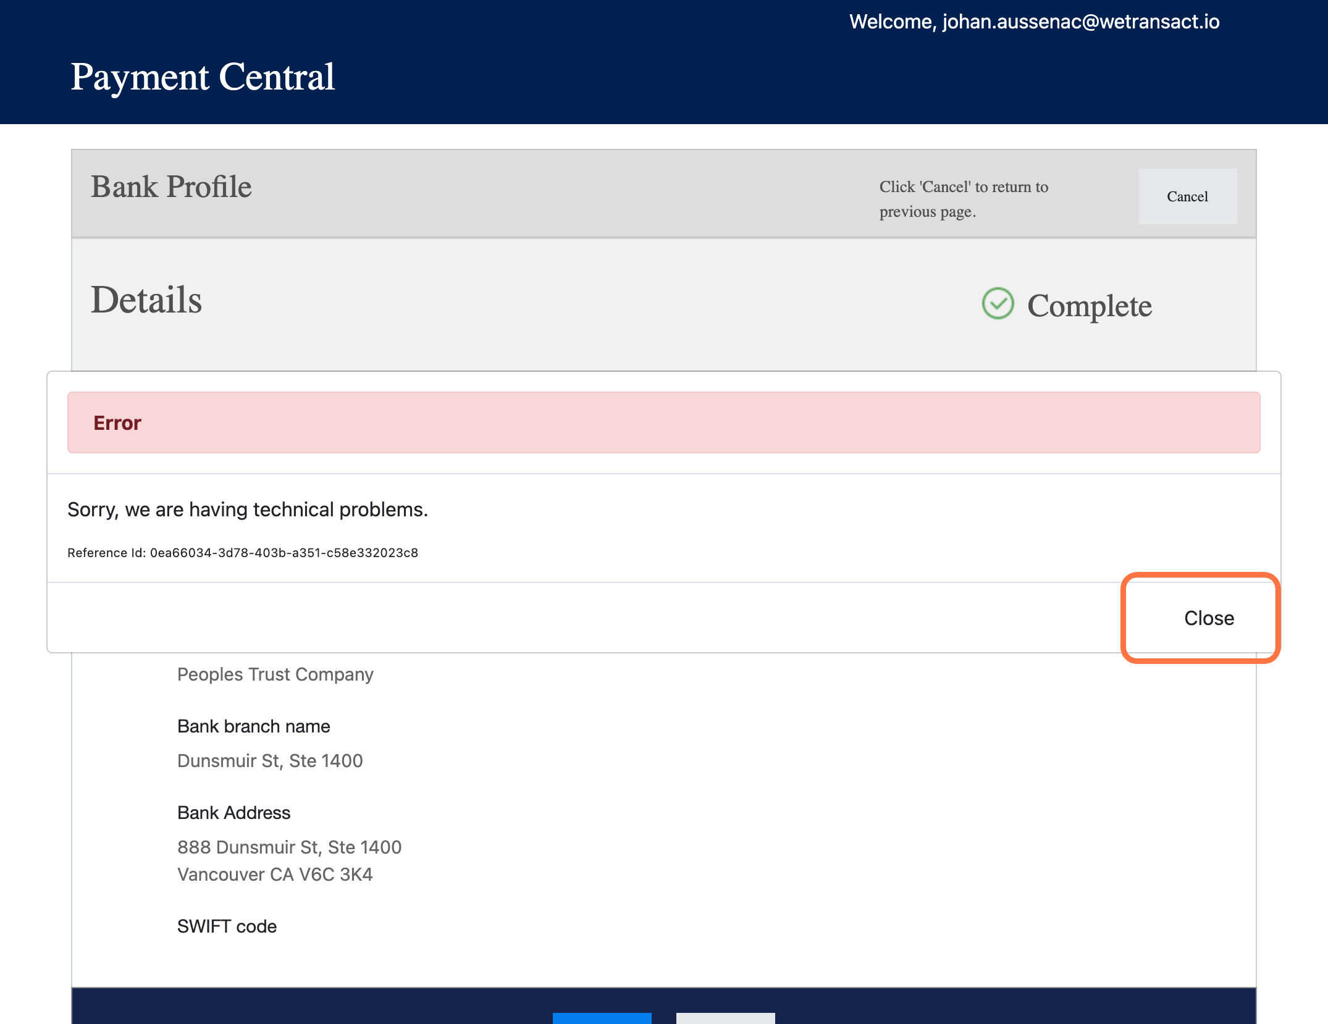Click the '888 Dunsmuir St, Ste 1400' address line
This screenshot has height=1024, width=1328.
pyautogui.click(x=290, y=847)
